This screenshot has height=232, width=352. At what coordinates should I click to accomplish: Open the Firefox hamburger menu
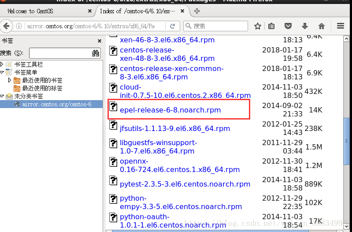coord(341,26)
